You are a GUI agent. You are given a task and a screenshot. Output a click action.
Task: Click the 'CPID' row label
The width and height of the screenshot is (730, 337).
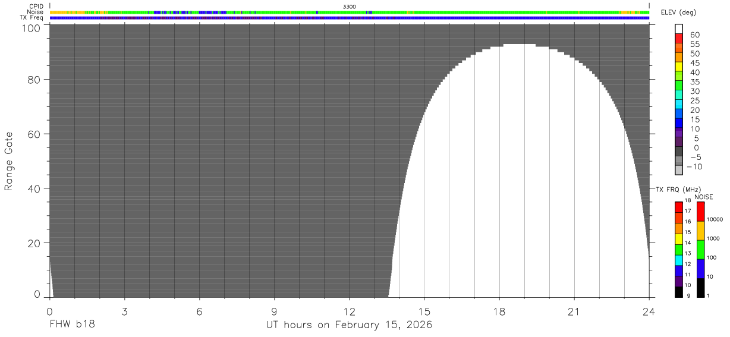(x=37, y=7)
